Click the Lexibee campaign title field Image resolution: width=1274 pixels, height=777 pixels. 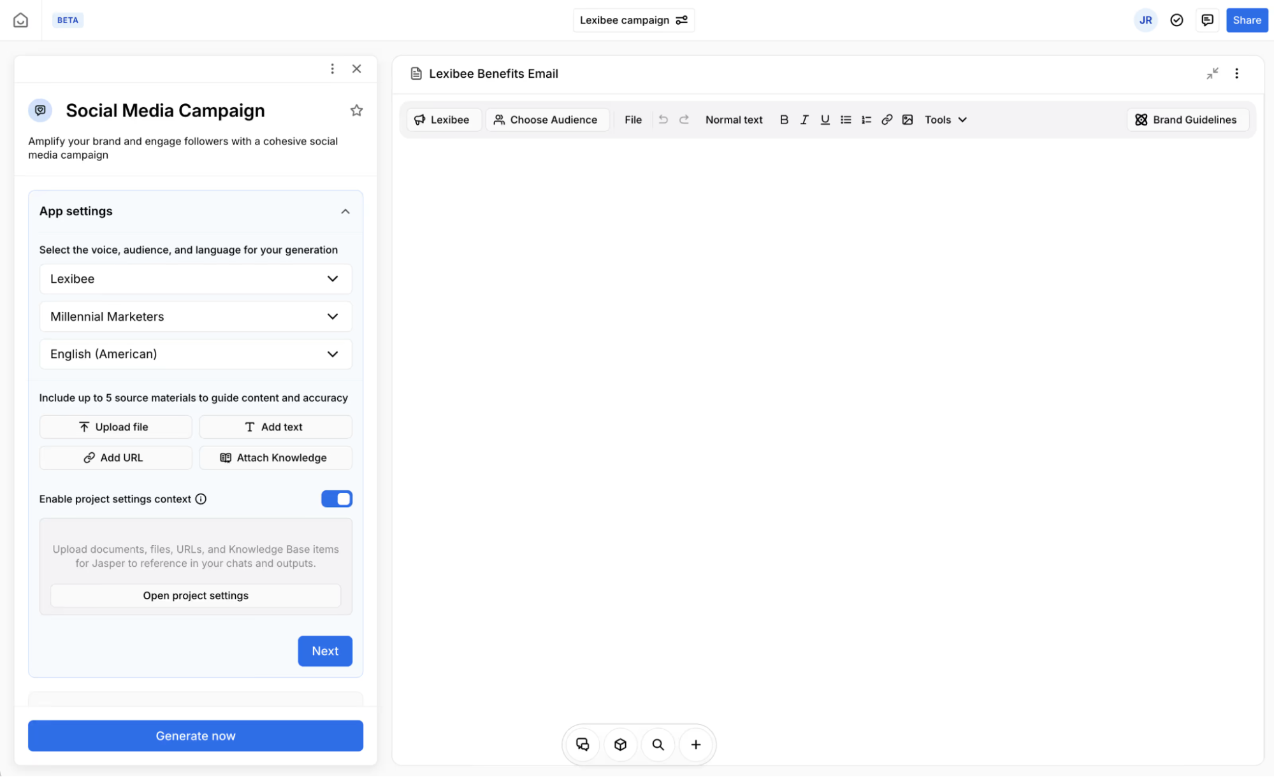(624, 20)
